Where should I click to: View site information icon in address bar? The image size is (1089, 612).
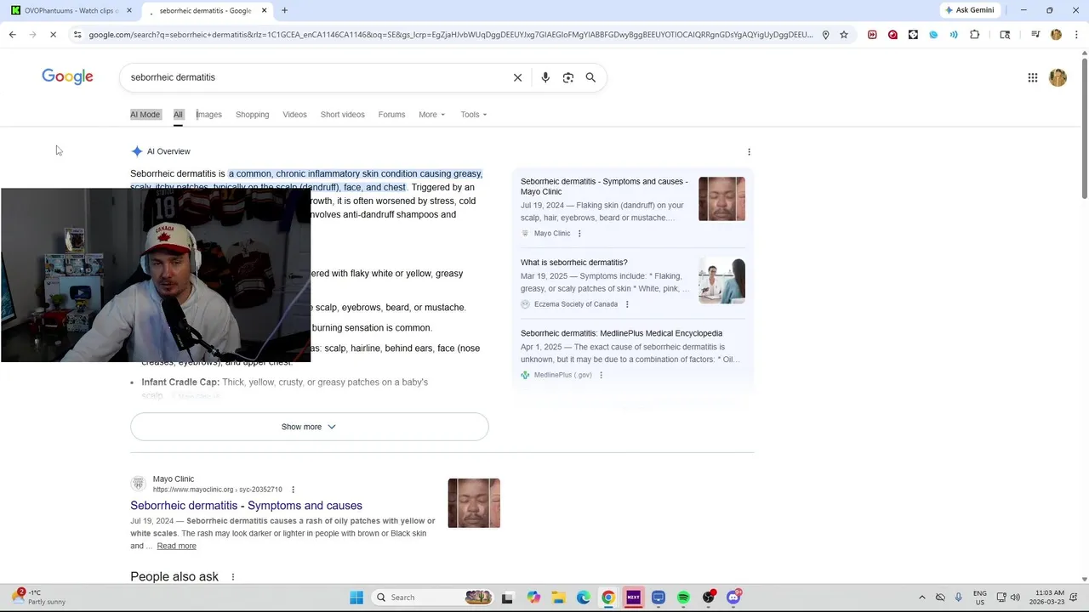(77, 35)
